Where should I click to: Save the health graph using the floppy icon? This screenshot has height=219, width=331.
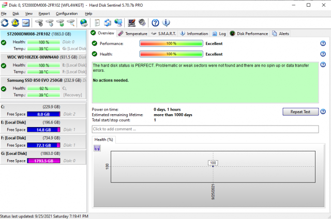coord(97,148)
